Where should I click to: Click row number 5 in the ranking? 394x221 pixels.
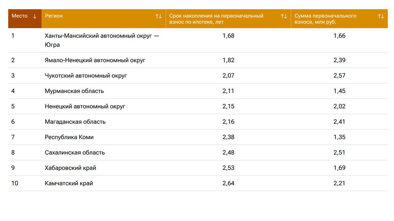tap(12, 106)
